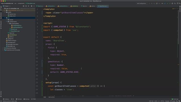
Task: Open the Git tool window button
Action: pyautogui.click(x=12, y=99)
